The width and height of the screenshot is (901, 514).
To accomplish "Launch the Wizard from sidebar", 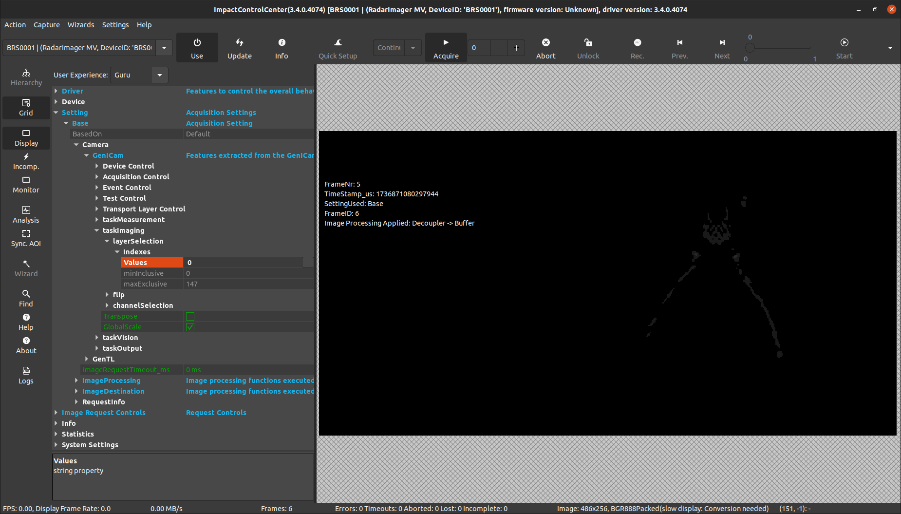I will point(26,268).
